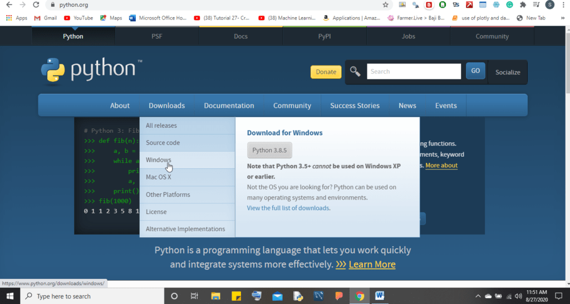
Task: Open the Mail app from the taskbar
Action: [277, 296]
